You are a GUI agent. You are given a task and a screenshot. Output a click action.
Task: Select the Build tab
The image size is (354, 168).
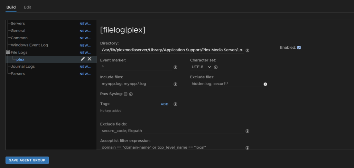coord(11,7)
